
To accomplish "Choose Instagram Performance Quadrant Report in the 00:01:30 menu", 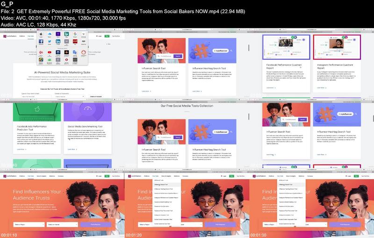I will click(291, 198).
